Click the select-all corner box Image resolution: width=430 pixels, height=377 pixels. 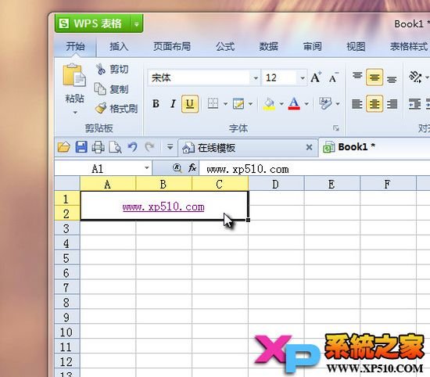(x=67, y=183)
